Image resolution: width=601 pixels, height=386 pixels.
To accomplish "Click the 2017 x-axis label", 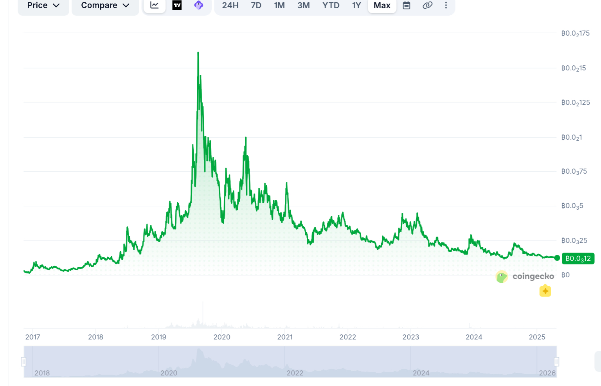I will click(32, 337).
